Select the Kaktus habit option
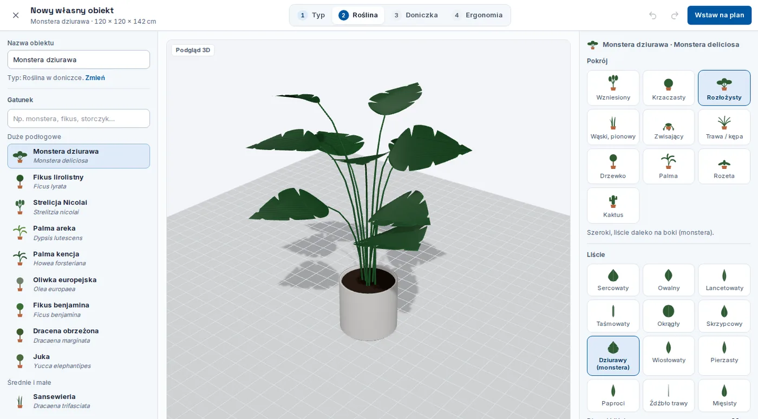 (613, 206)
